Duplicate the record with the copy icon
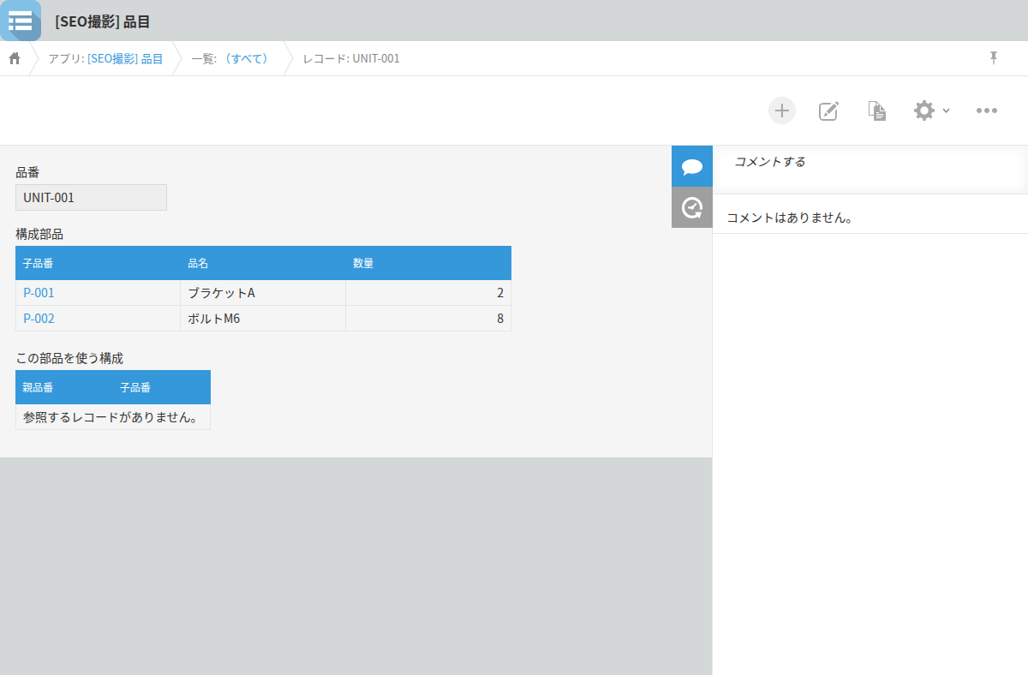 coord(876,111)
